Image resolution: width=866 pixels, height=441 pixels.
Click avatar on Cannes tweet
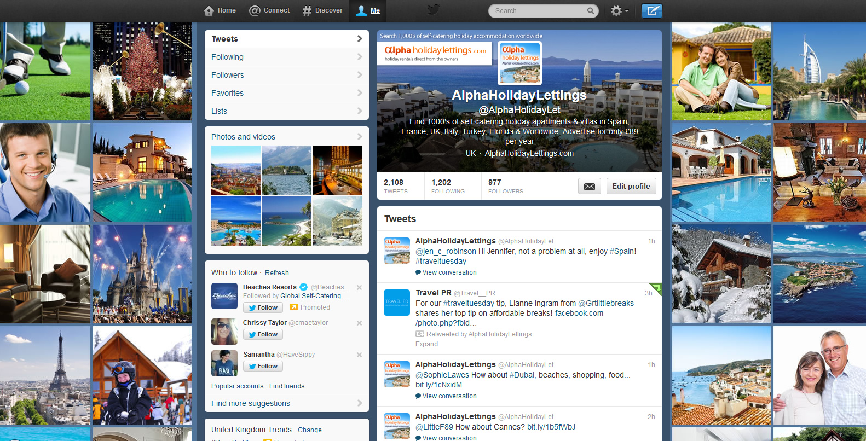coord(397,426)
